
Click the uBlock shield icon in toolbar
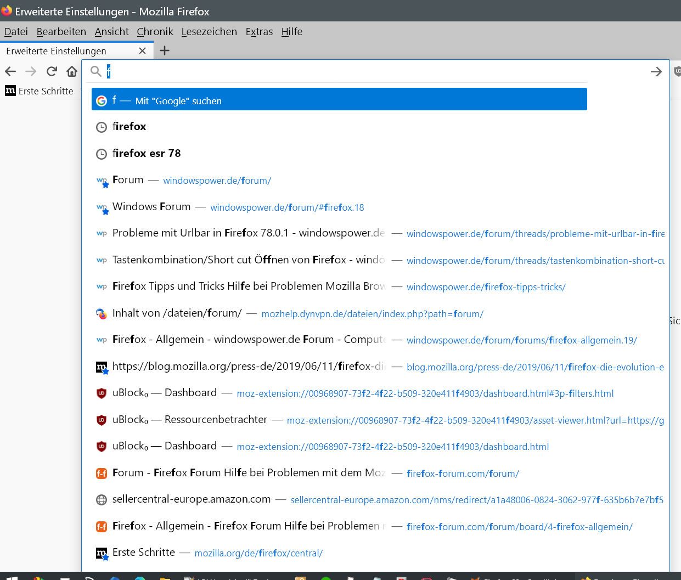click(677, 71)
